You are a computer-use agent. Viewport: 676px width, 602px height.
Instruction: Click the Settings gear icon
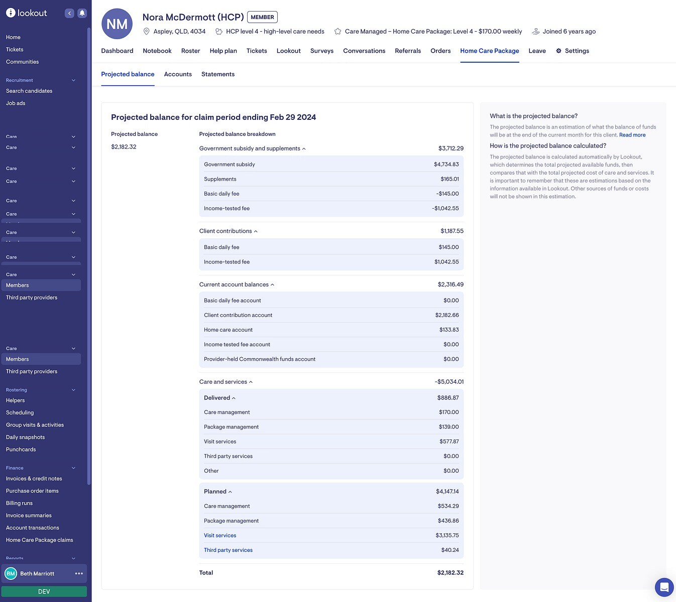(558, 51)
